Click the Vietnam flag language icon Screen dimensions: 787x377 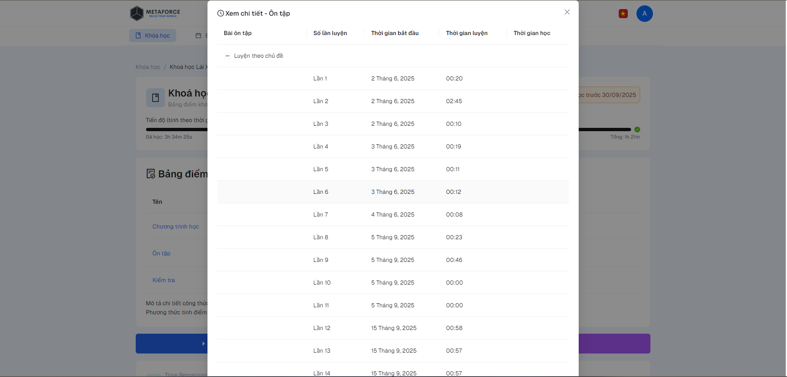point(623,14)
